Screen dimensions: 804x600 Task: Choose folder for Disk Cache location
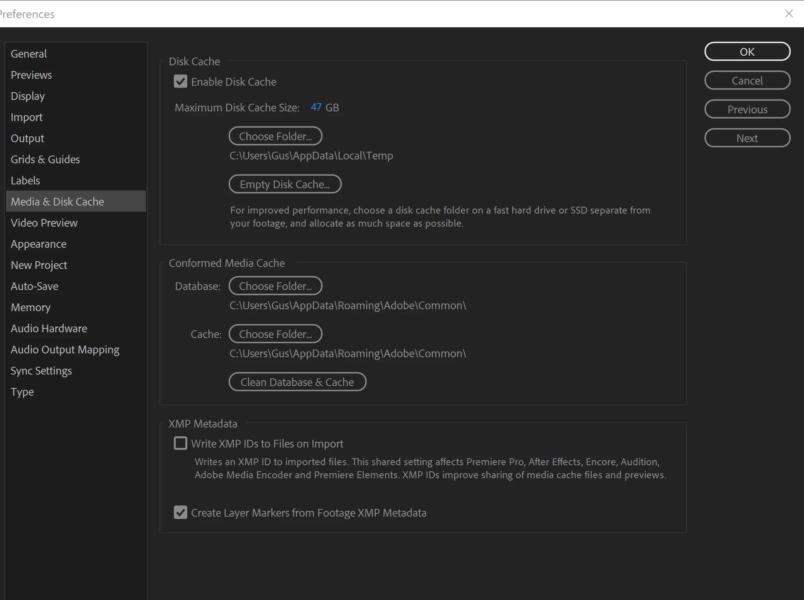point(275,136)
